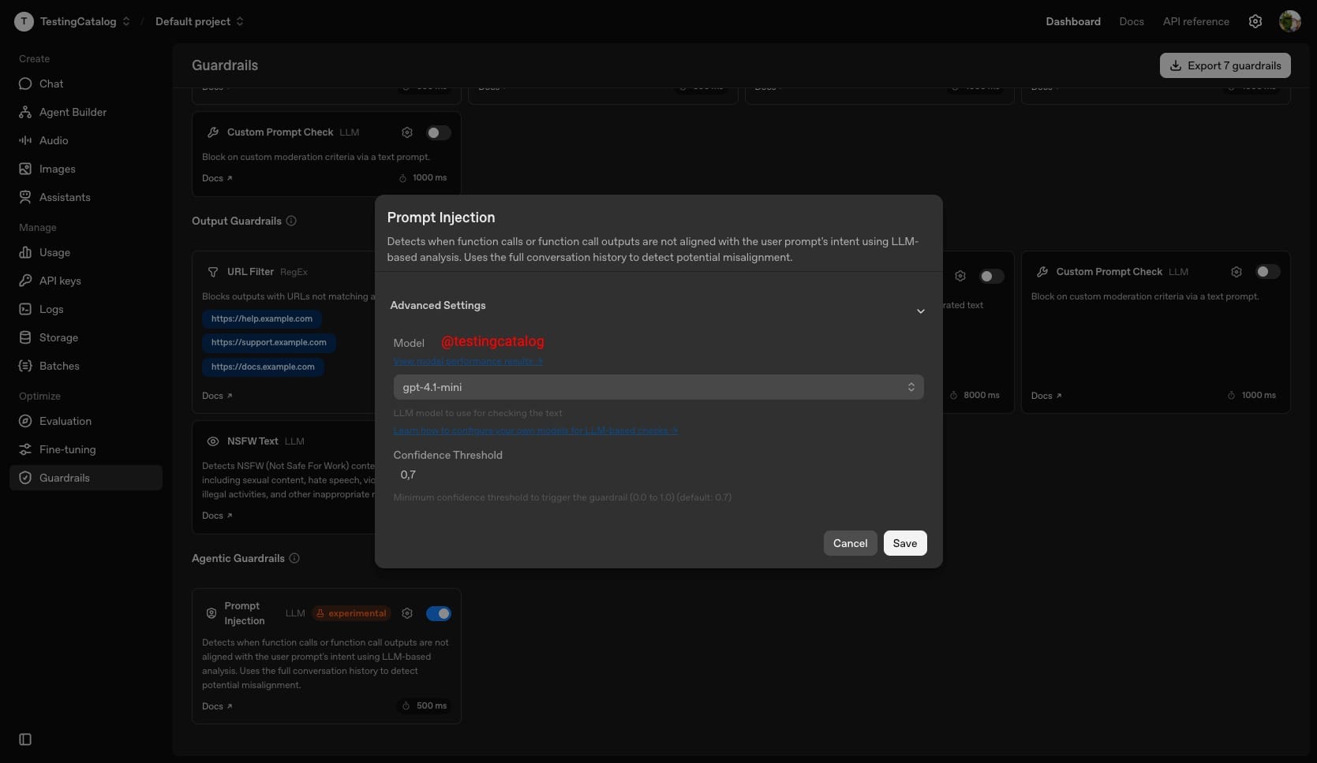
Task: Open the gpt-4.1-mini model dropdown
Action: (658, 387)
